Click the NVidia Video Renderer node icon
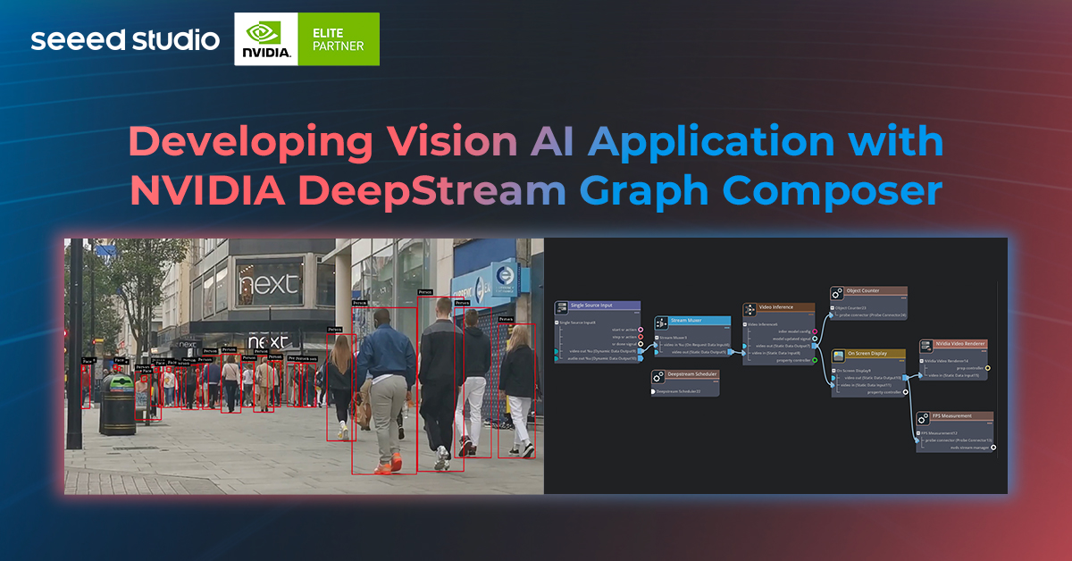This screenshot has height=561, width=1072. 925,347
